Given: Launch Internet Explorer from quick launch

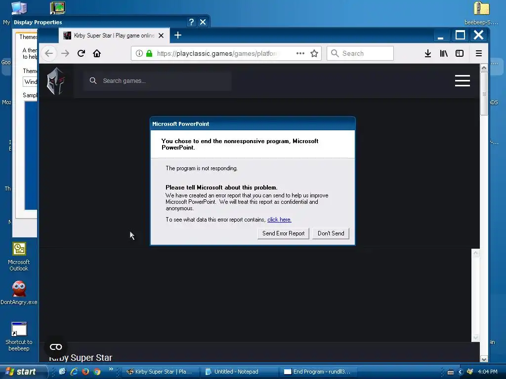Looking at the screenshot, I should coord(74,372).
